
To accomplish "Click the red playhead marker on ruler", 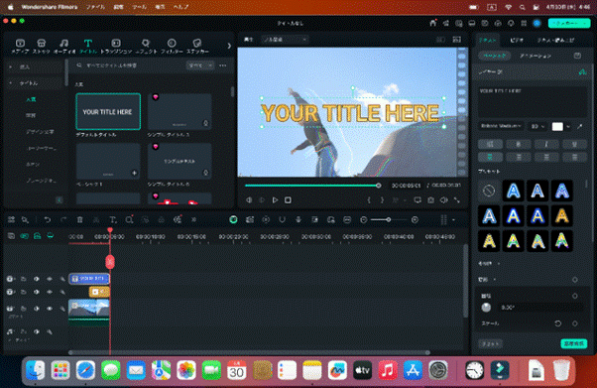I will 110,230.
